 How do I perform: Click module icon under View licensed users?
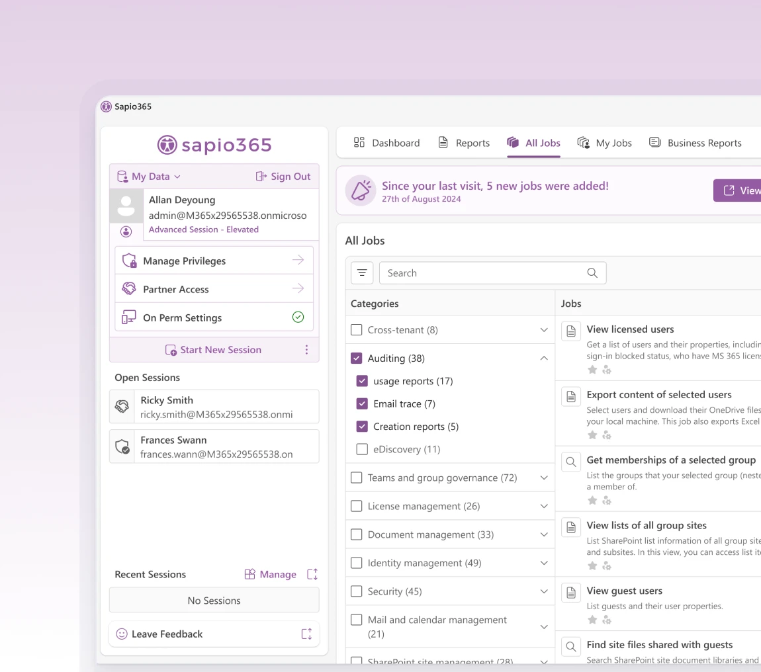click(607, 370)
